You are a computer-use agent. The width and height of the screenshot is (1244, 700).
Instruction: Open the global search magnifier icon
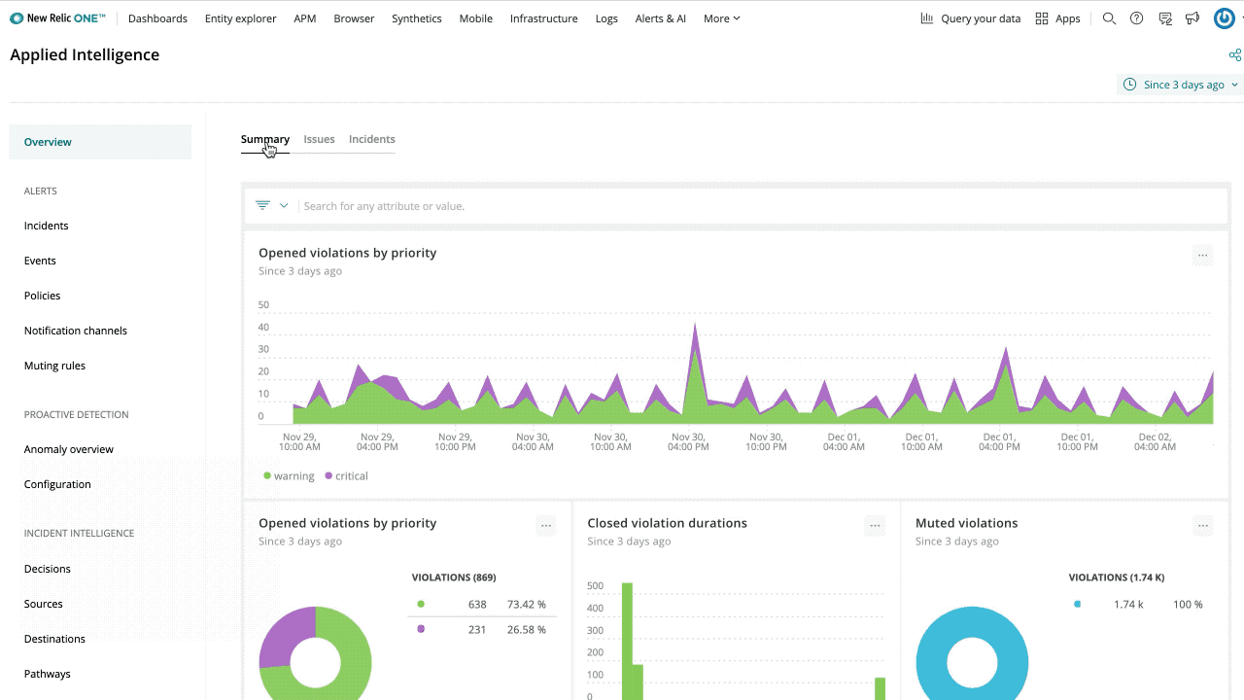1109,18
